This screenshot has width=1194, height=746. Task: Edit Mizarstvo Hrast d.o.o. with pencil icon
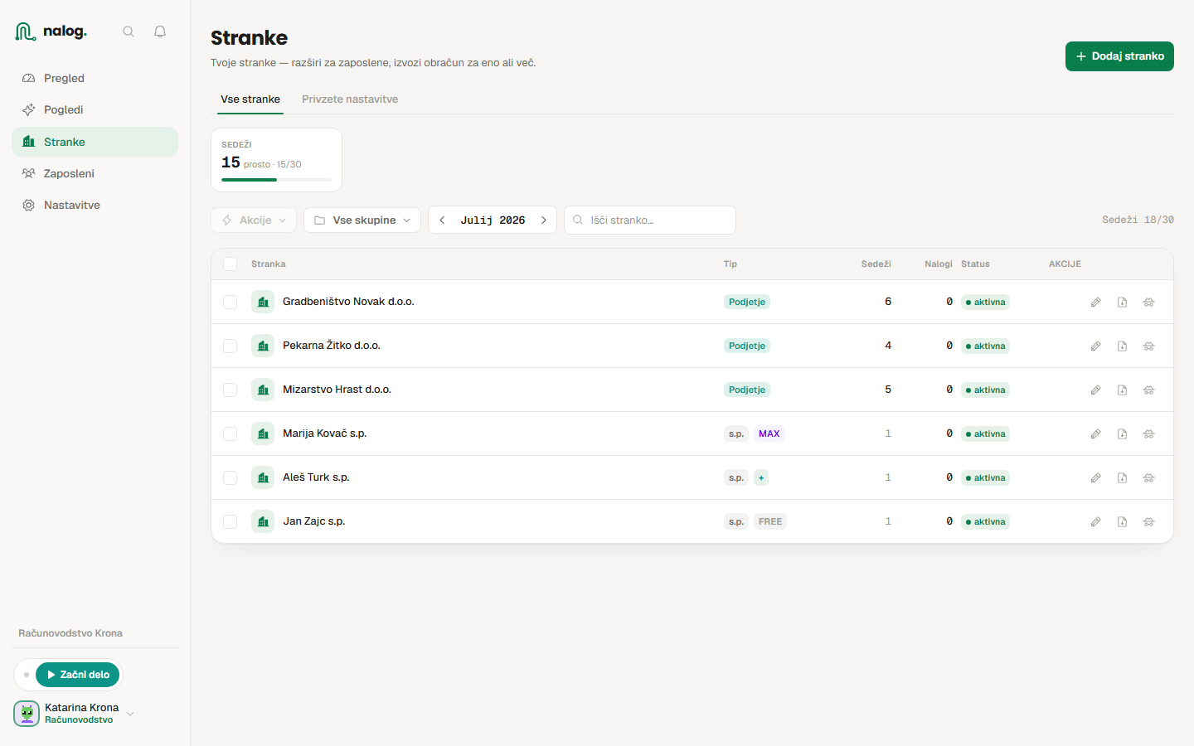[1095, 390]
